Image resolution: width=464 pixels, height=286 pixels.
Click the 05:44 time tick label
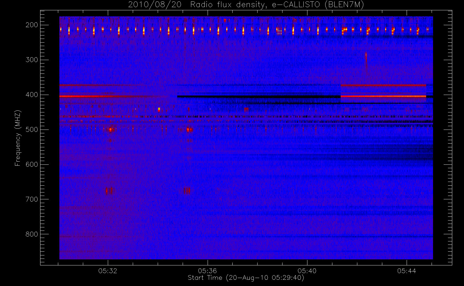point(407,271)
